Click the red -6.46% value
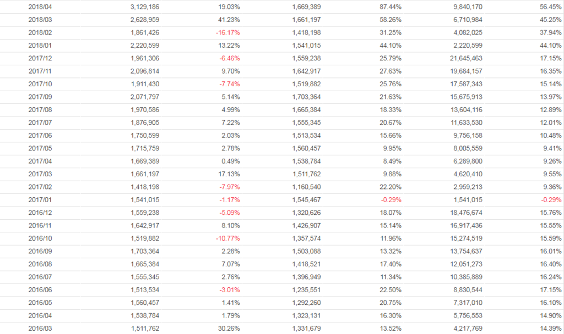Image resolution: width=564 pixels, height=334 pixels. click(229, 58)
